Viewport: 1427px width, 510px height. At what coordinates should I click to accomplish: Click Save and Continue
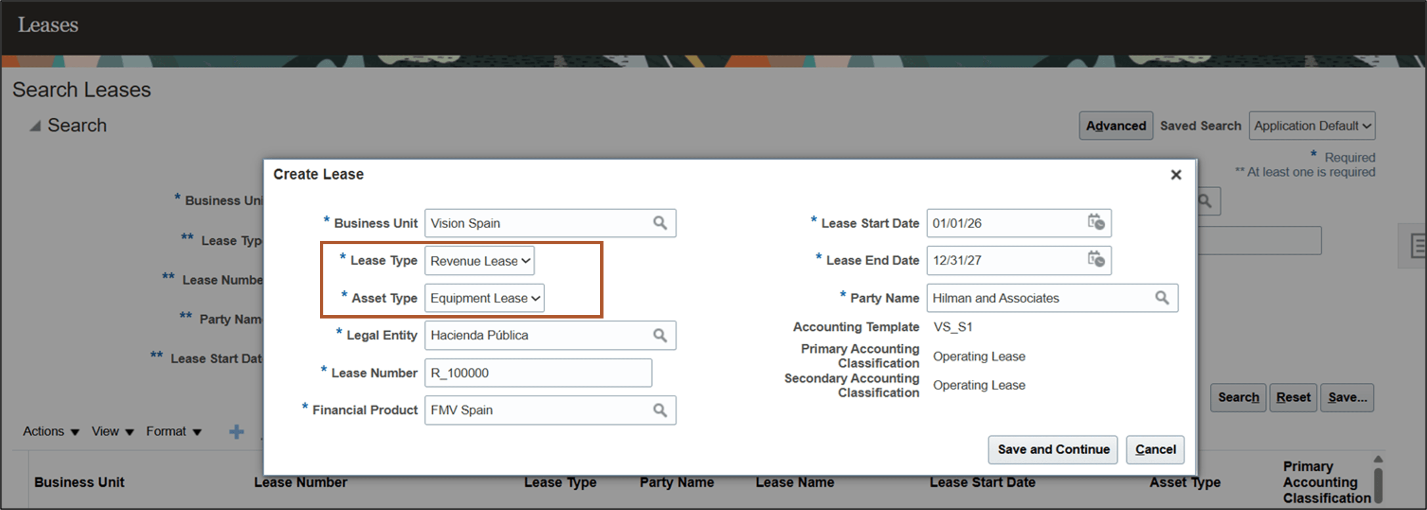tap(1052, 450)
